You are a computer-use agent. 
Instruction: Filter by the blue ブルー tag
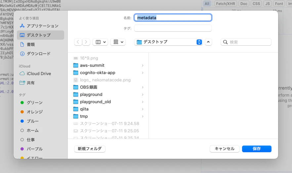point(40,121)
